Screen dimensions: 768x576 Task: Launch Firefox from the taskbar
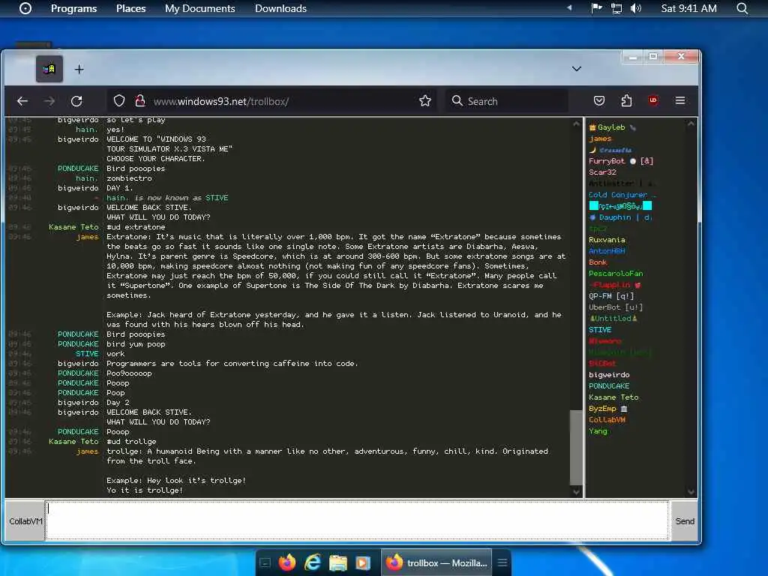coord(287,562)
